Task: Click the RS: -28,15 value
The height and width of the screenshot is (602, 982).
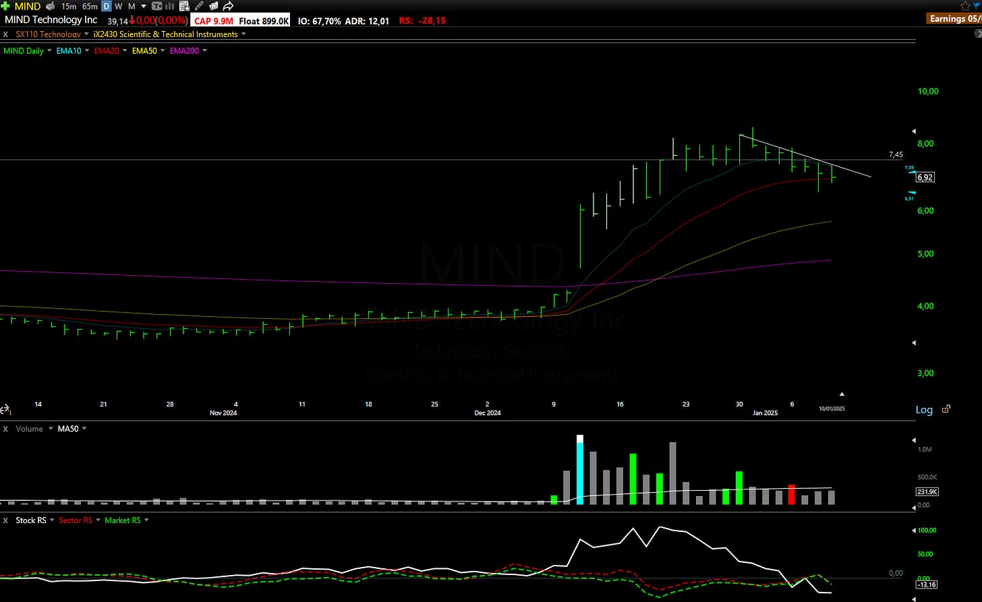Action: (x=422, y=21)
